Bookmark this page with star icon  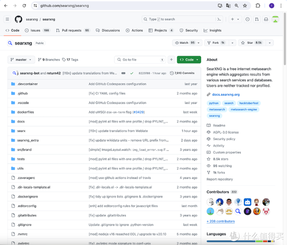click(x=245, y=6)
